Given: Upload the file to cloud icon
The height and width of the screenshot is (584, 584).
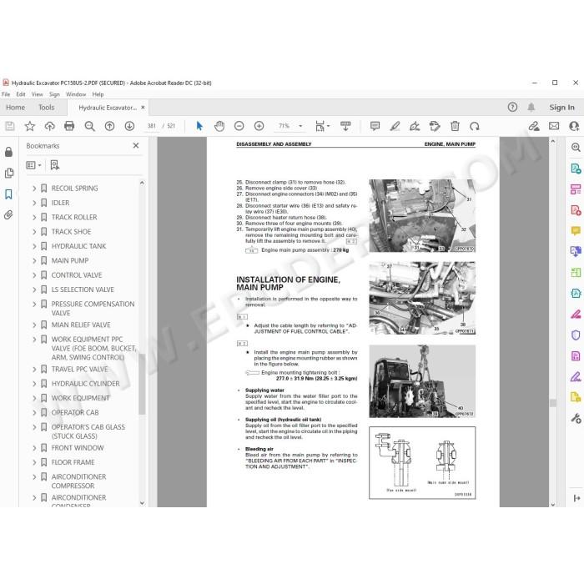Looking at the screenshot, I should pos(49,126).
